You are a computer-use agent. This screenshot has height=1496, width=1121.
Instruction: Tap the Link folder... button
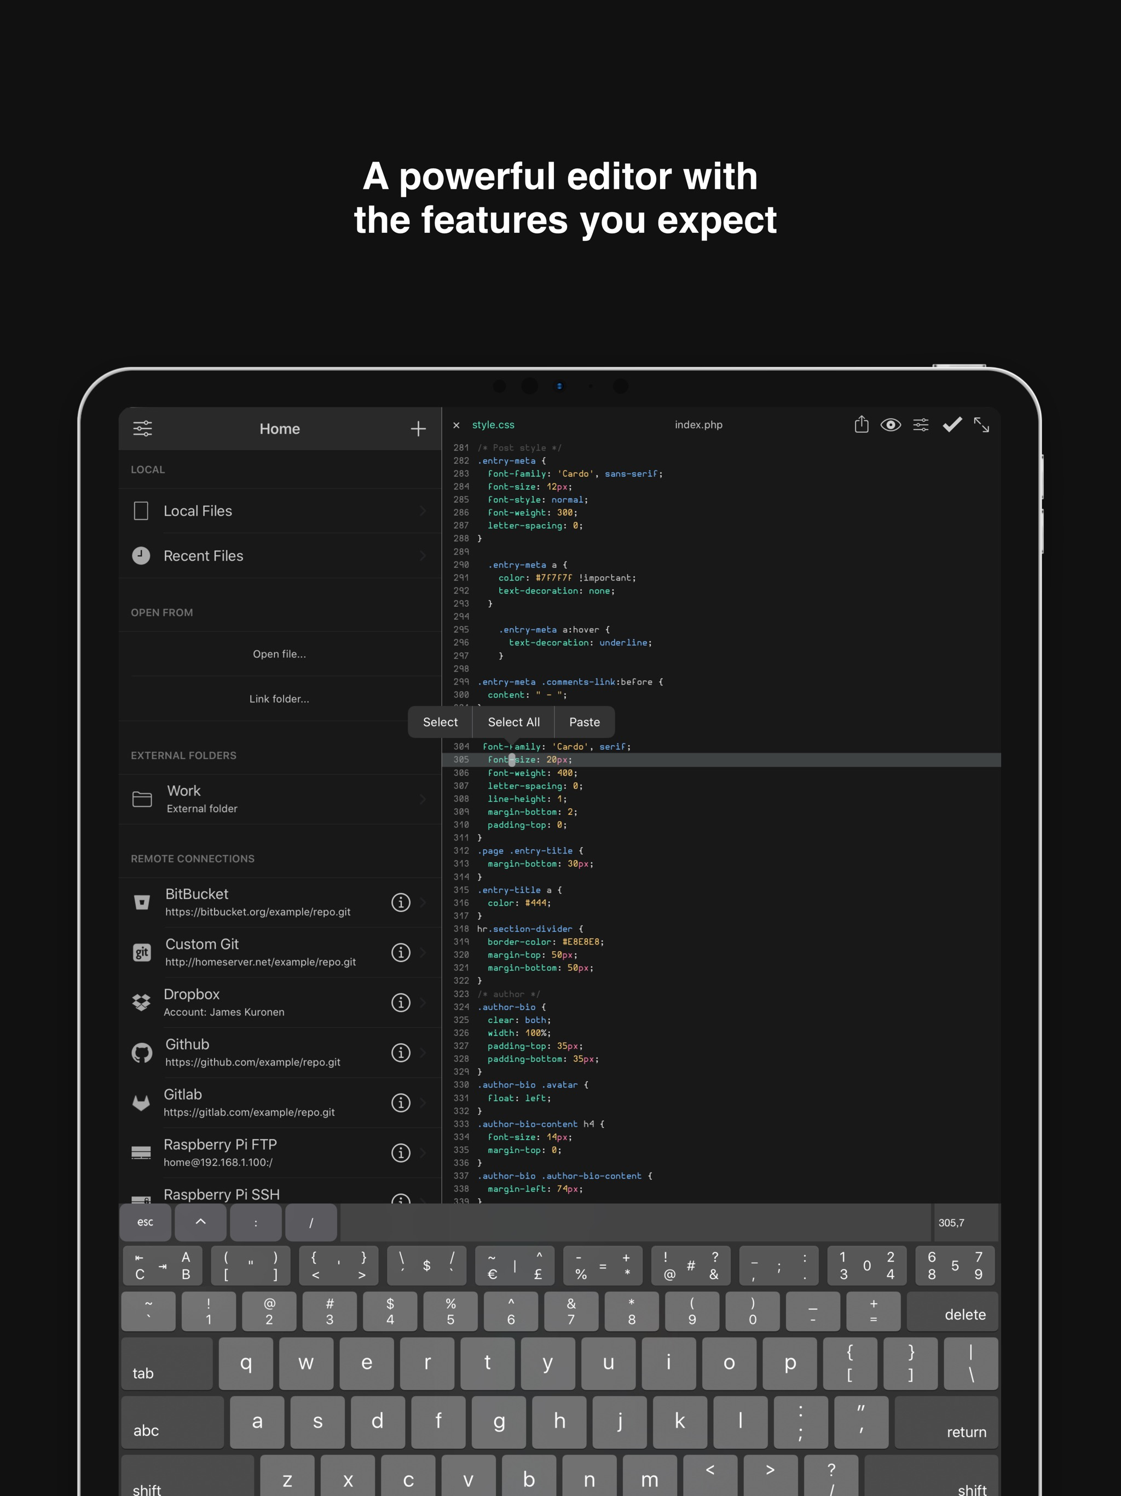click(x=279, y=699)
